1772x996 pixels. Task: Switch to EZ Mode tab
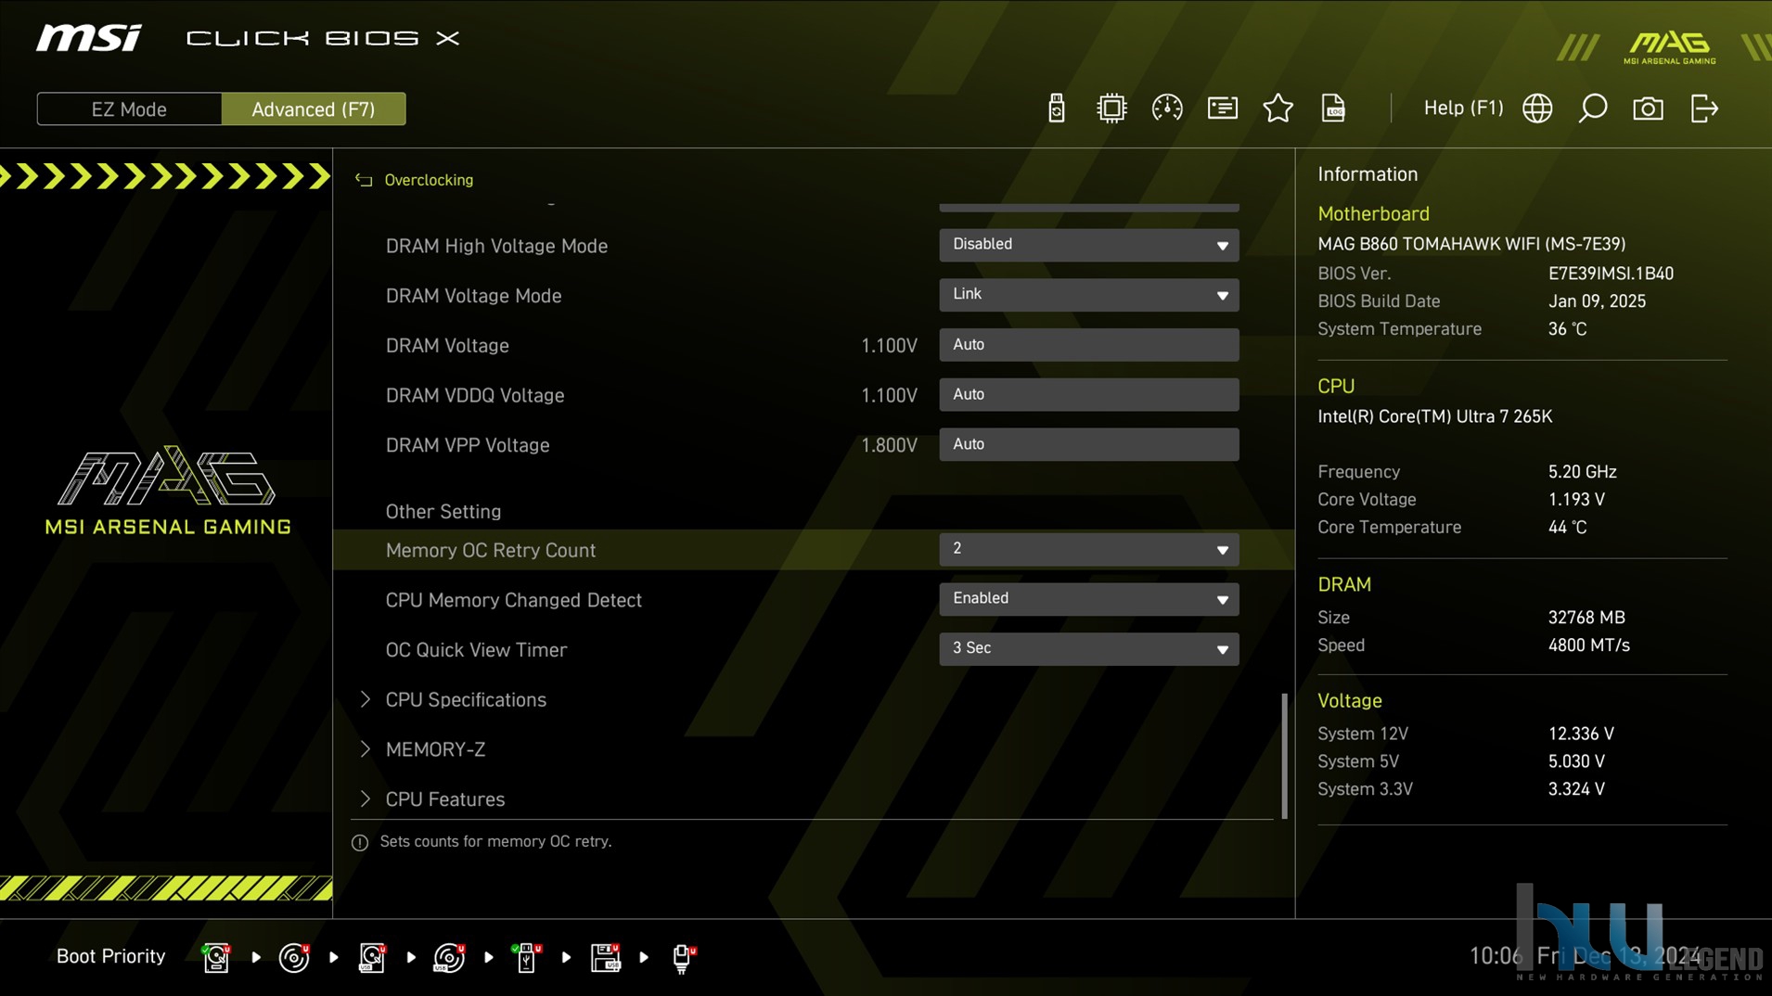coord(129,109)
